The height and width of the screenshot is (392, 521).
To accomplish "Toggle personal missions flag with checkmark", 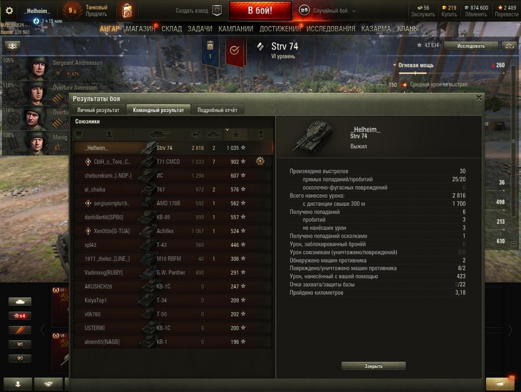I will coord(234,50).
